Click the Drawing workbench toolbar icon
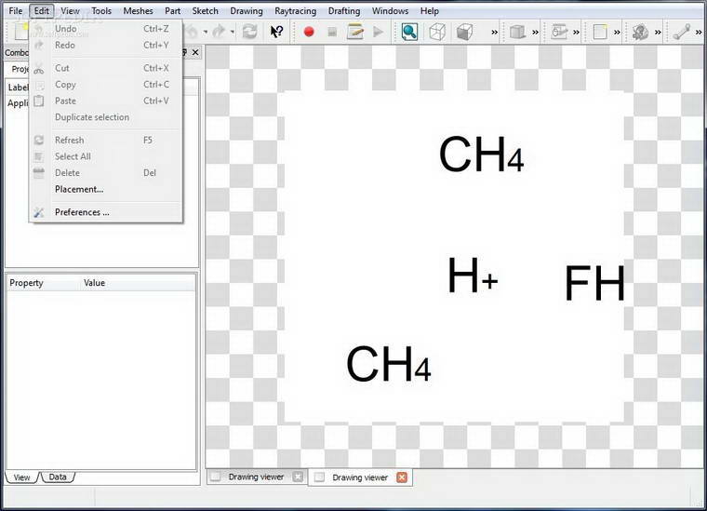Screen dimensions: 707x511 pyautogui.click(x=559, y=32)
